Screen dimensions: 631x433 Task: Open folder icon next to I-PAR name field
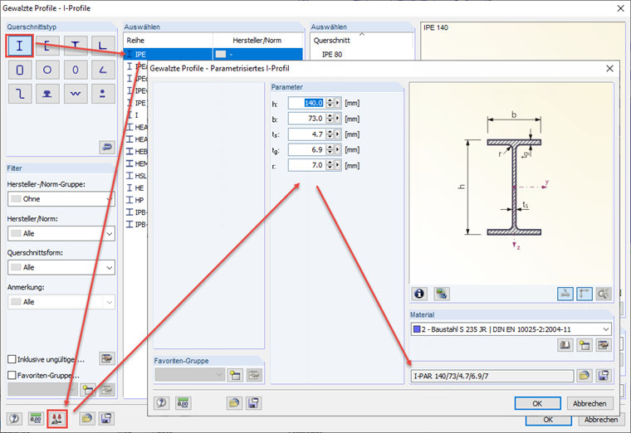point(584,376)
